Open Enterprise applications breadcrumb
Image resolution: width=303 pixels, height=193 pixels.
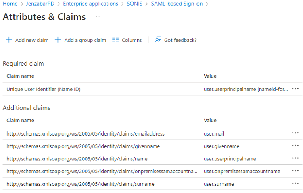point(90,4)
